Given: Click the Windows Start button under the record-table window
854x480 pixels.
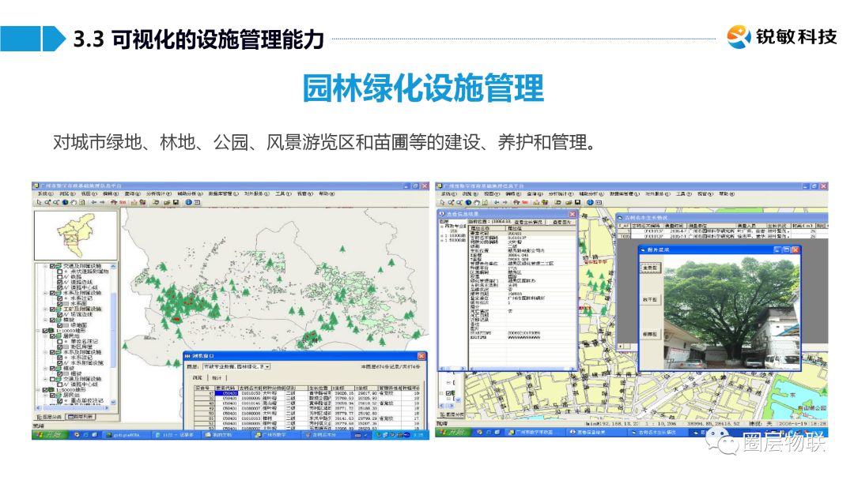Looking at the screenshot, I should (50, 435).
